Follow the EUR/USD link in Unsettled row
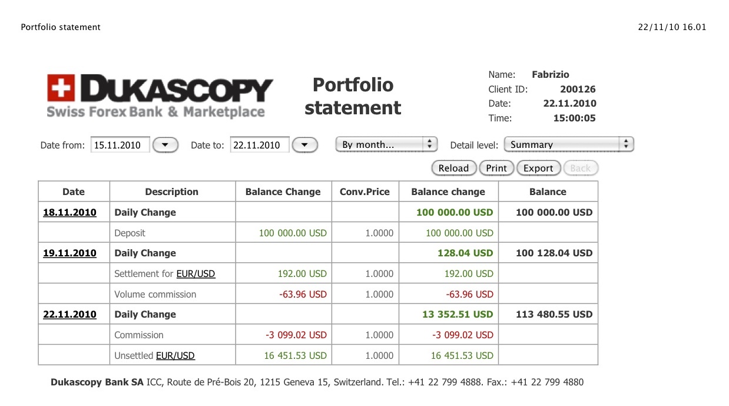This screenshot has height=406, width=729. coord(175,355)
